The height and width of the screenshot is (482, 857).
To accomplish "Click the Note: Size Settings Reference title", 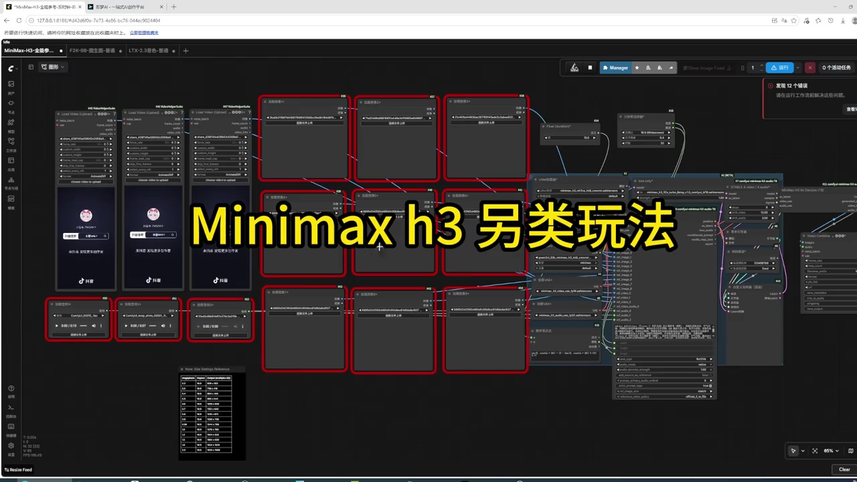I will coord(206,369).
